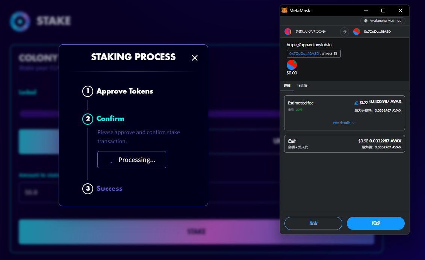Click the 0x7CcDa...15A8D contract address link

304,54
